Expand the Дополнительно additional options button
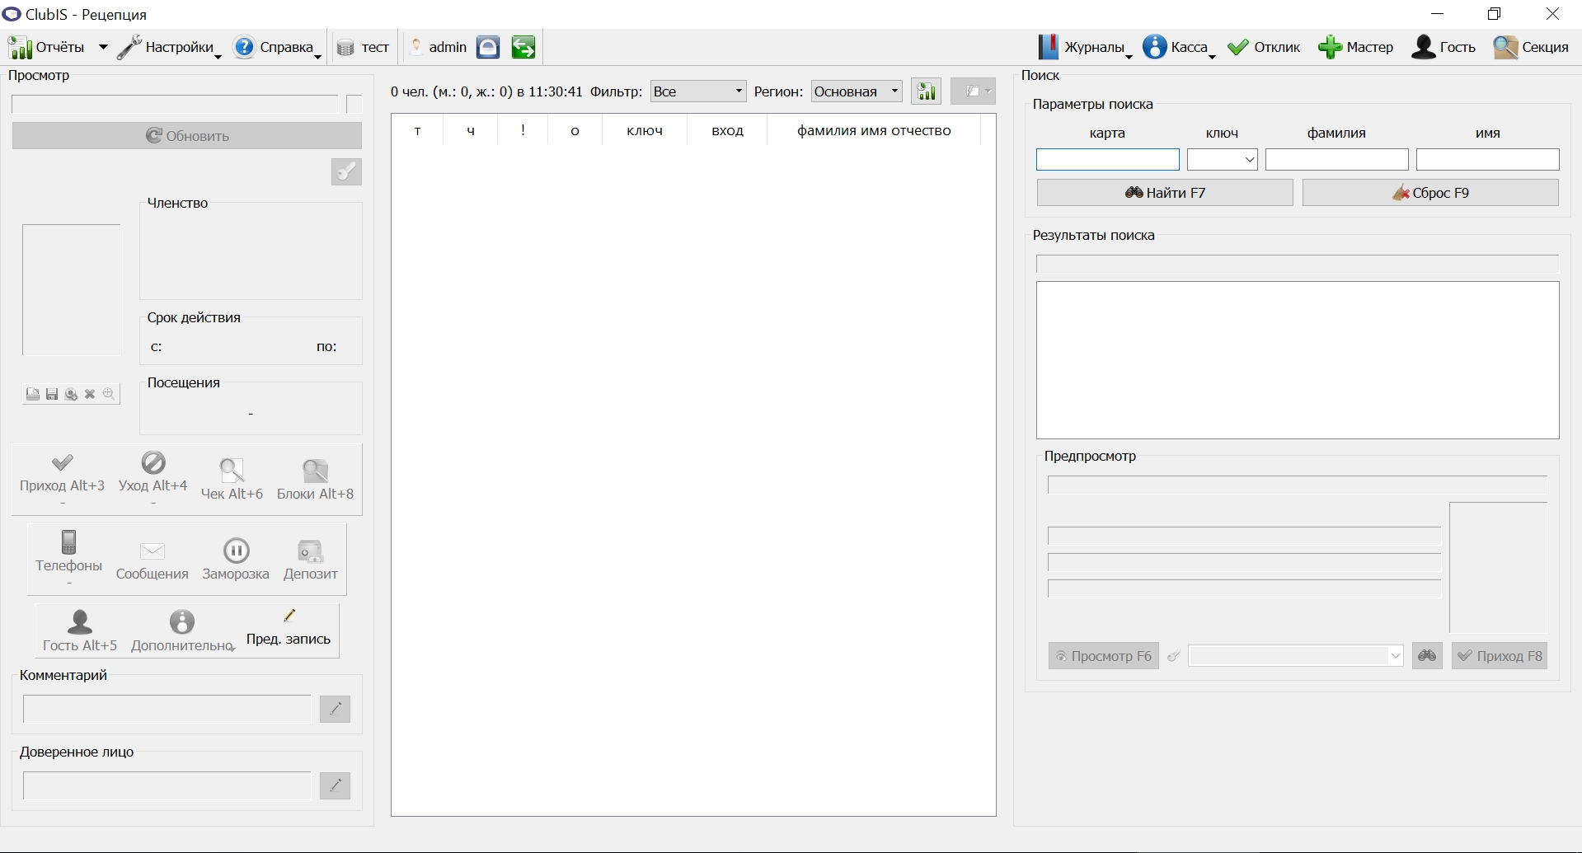The image size is (1582, 853). click(x=182, y=631)
